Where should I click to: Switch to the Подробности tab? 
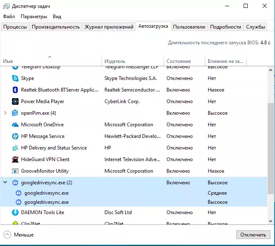(x=225, y=27)
